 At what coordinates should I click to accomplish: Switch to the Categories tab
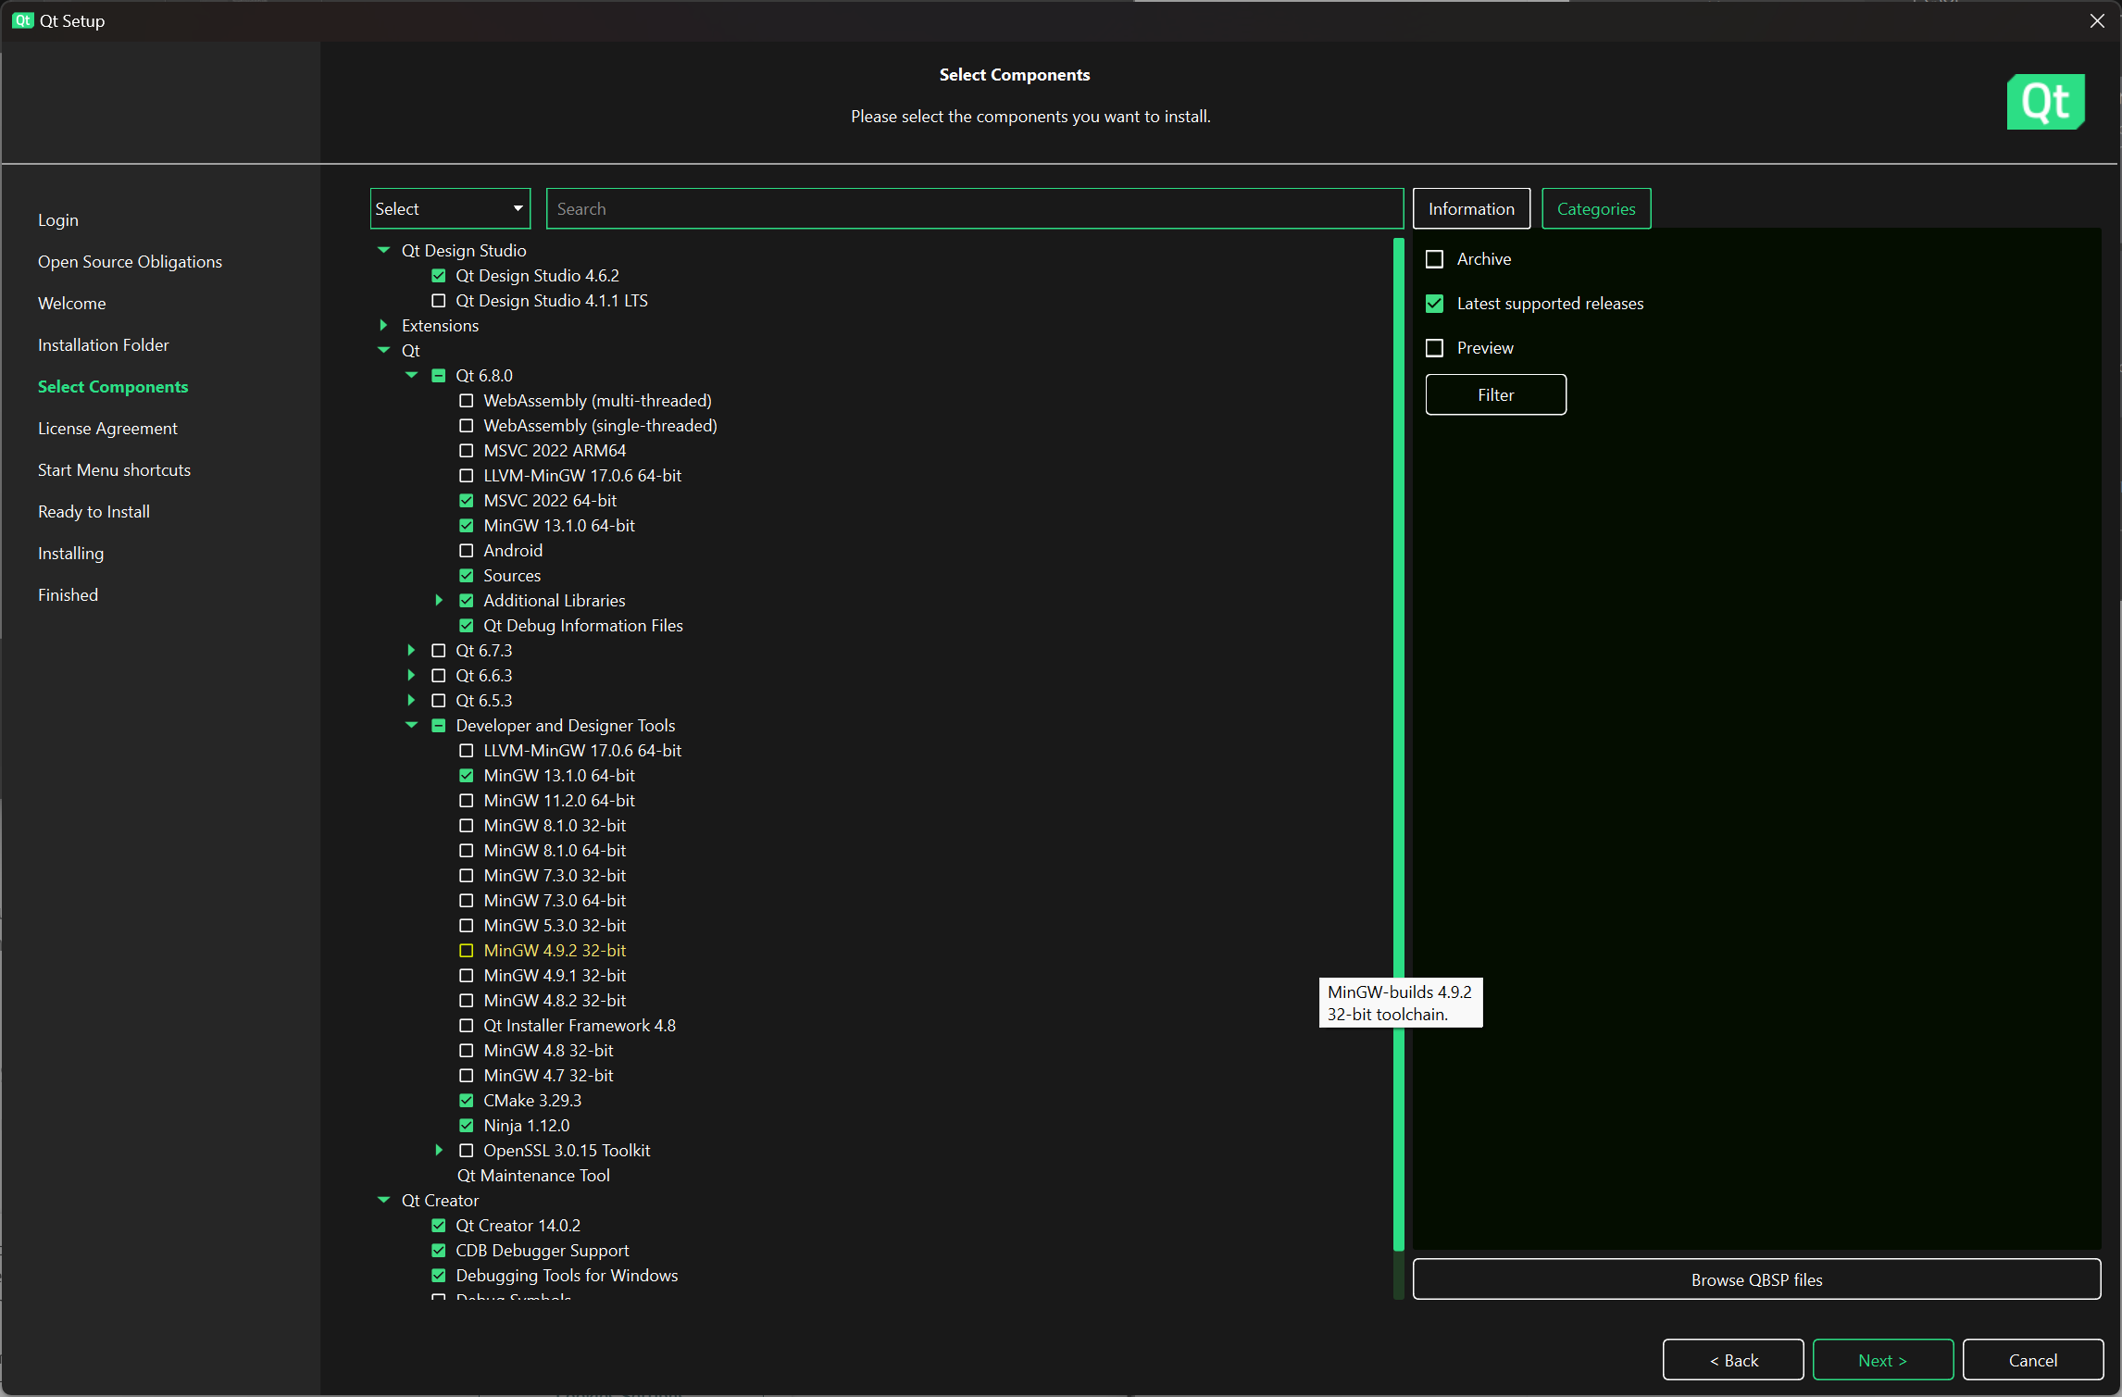(x=1596, y=209)
